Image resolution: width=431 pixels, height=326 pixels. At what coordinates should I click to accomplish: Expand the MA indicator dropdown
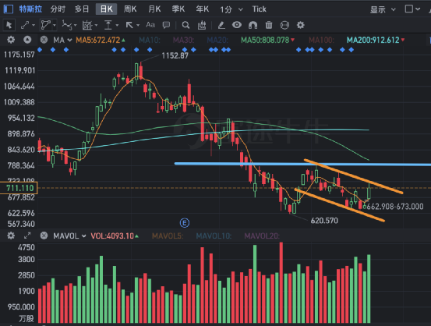(62, 41)
